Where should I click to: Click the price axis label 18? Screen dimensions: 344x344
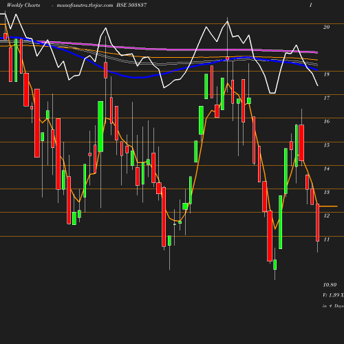326,74
